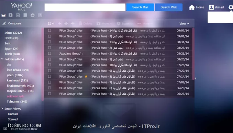This screenshot has width=233, height=133.
Task: Collapse the Smart Views section
Action: tap(2, 109)
